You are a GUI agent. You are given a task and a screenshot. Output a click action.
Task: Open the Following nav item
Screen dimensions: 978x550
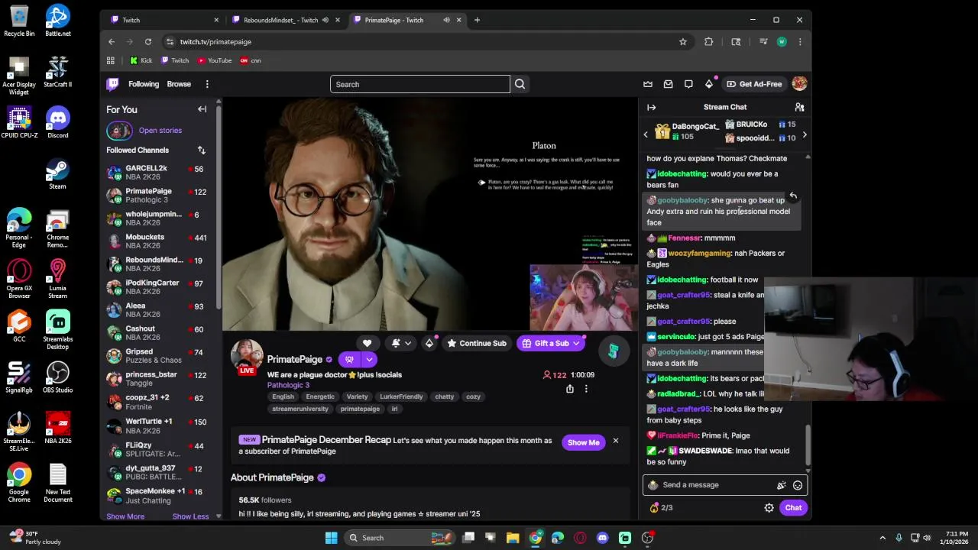coord(144,84)
